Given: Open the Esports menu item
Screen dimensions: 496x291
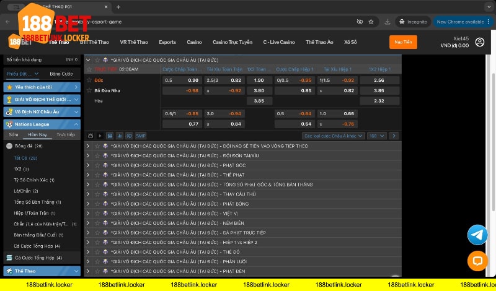Looking at the screenshot, I should 167,42.
